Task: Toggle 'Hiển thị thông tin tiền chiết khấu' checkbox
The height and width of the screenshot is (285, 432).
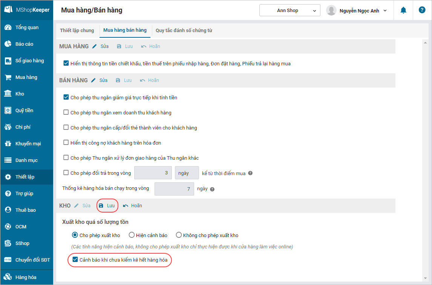Action: 66,63
